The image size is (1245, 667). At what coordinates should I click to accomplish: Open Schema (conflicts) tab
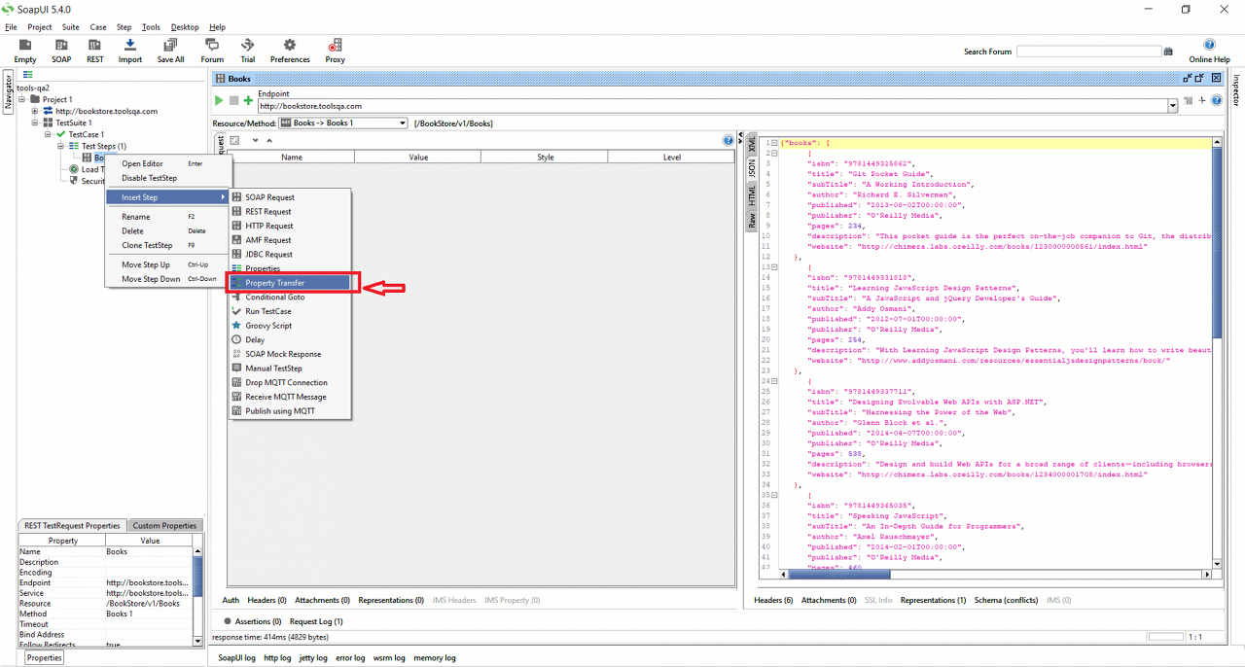coord(1007,600)
